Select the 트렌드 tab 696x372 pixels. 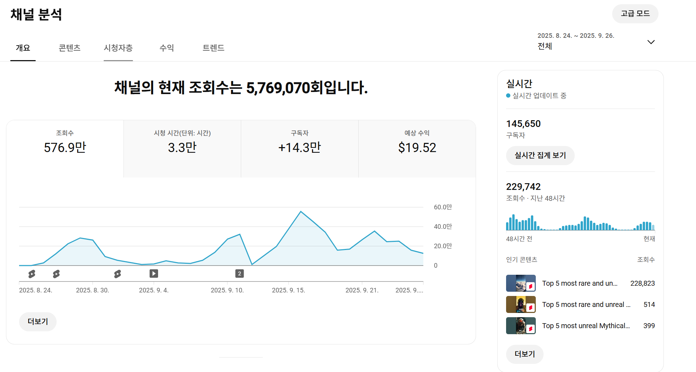point(213,48)
